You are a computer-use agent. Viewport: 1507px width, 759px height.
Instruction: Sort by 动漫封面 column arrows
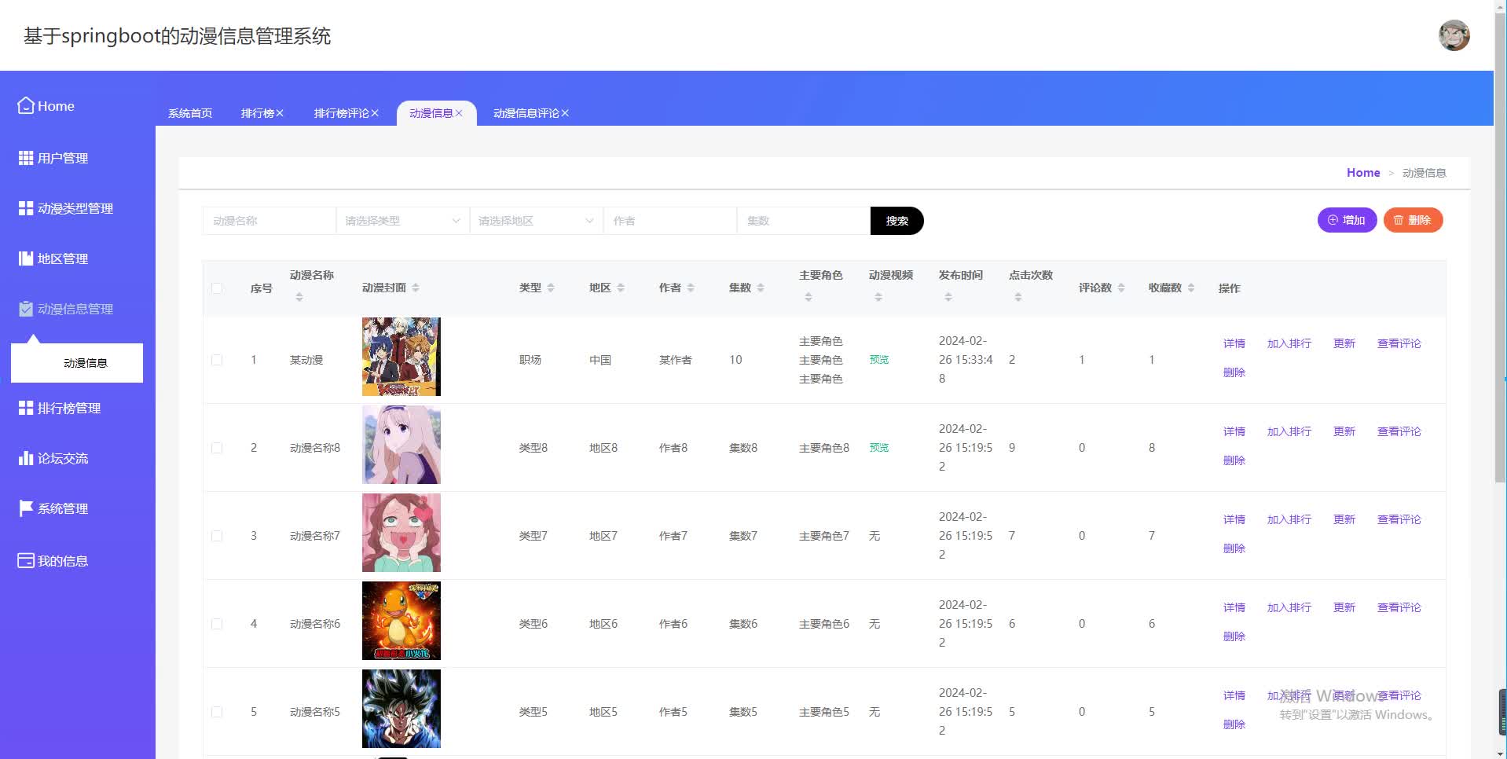coord(416,288)
